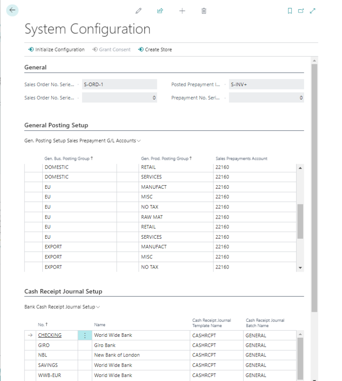Click the Create Store action
The width and height of the screenshot is (342, 381).
155,50
